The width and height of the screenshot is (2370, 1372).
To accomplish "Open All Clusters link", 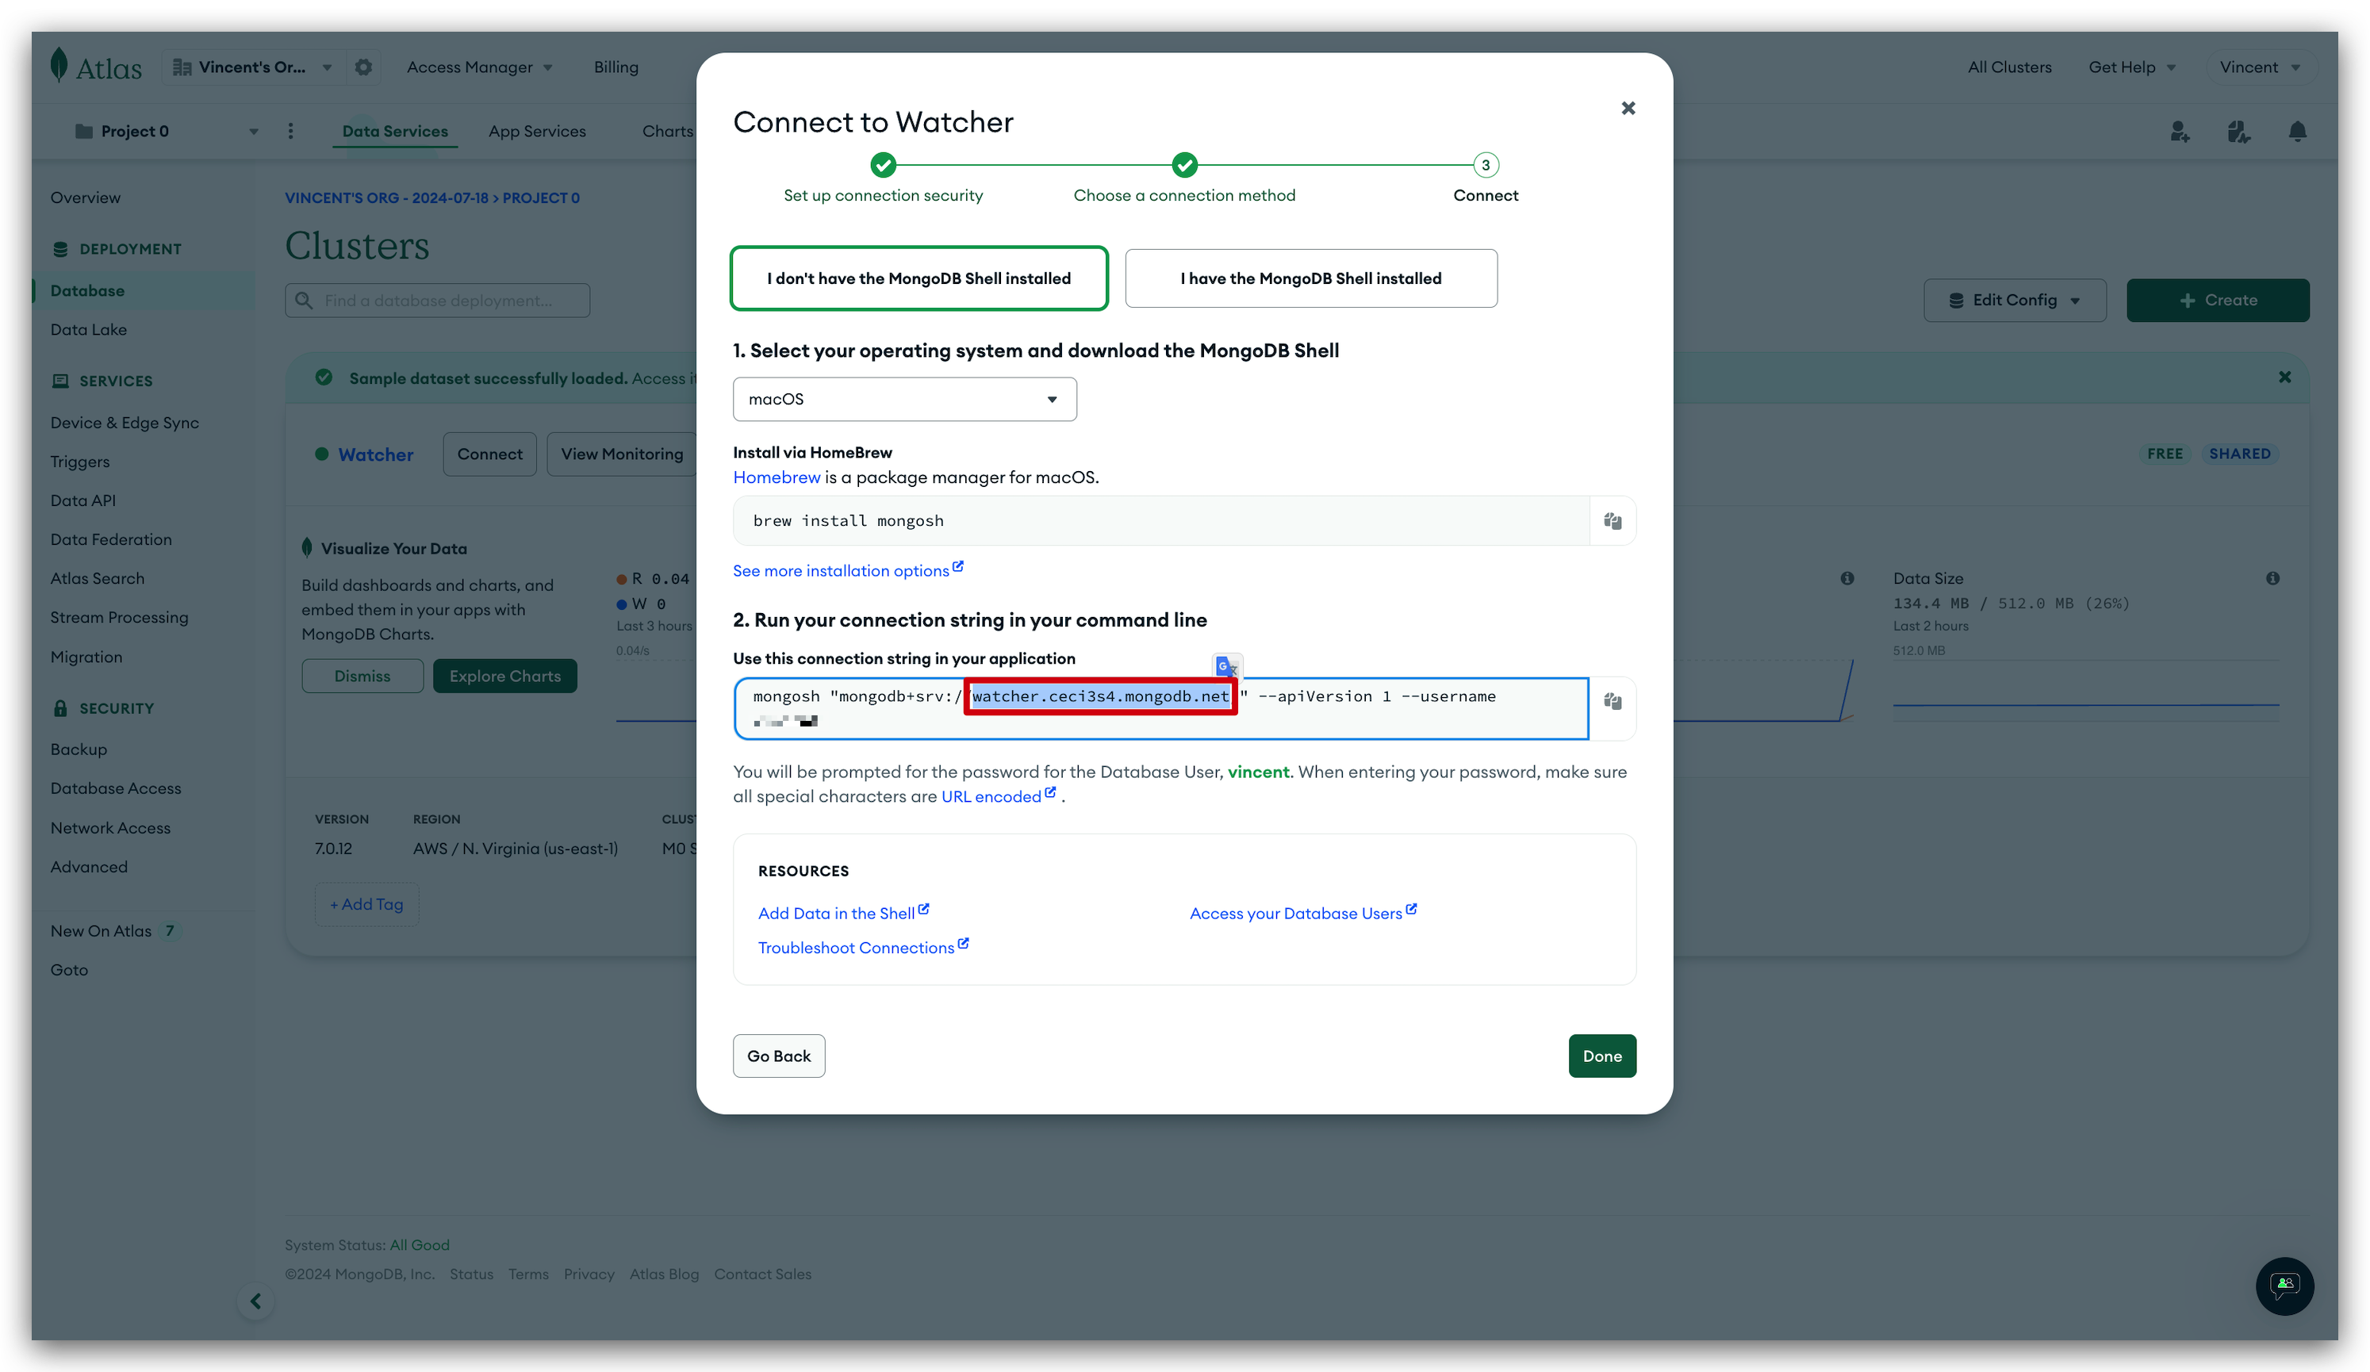I will coord(2010,67).
